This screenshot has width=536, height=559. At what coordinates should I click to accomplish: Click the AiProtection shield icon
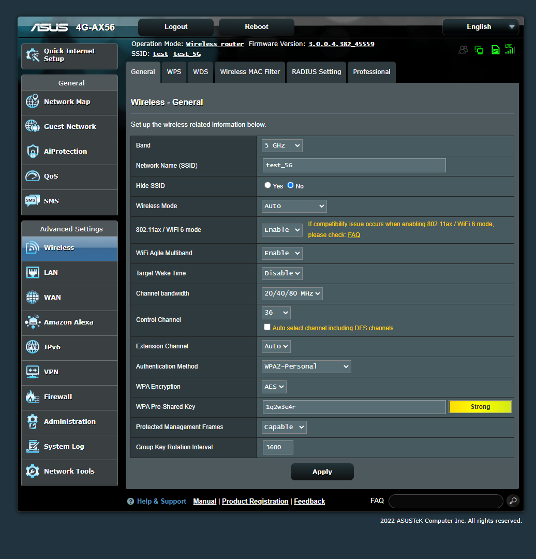[x=33, y=151]
